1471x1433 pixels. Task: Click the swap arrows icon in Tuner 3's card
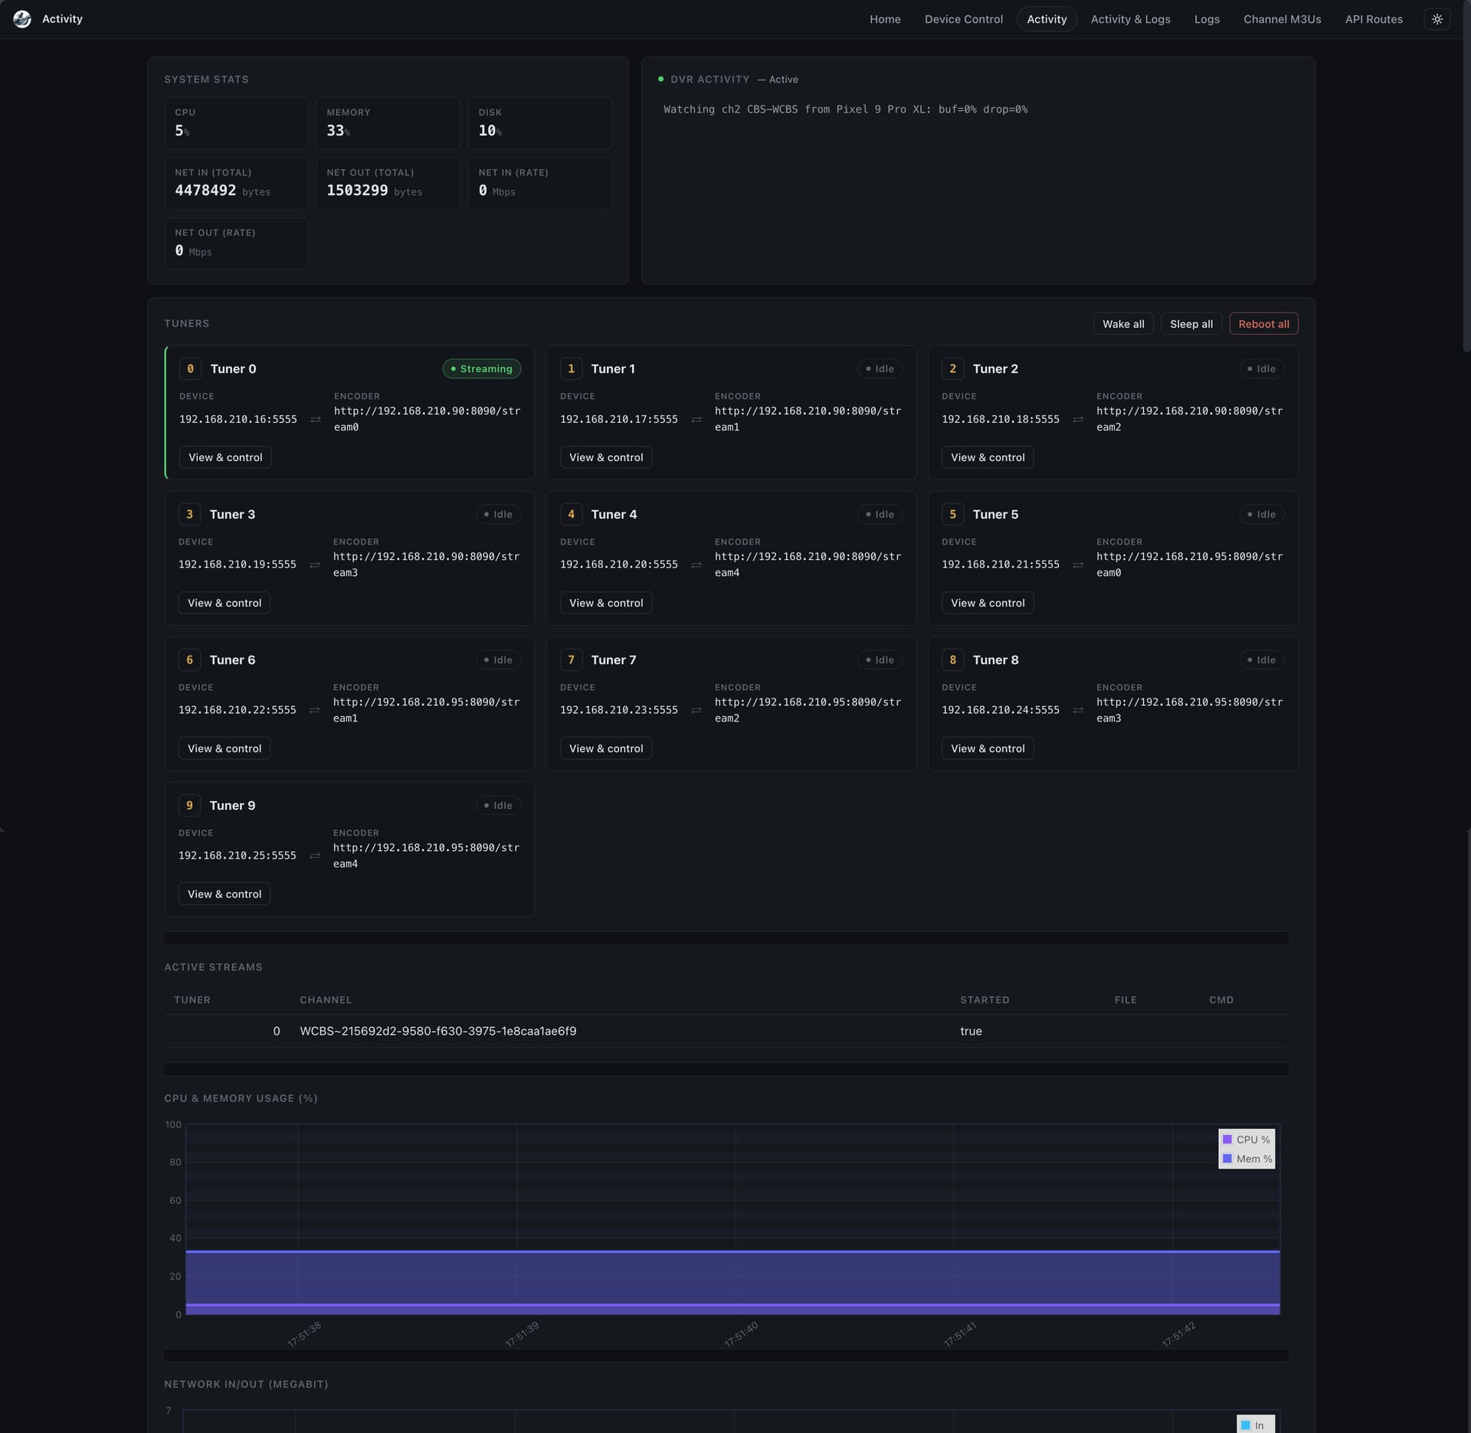(314, 564)
